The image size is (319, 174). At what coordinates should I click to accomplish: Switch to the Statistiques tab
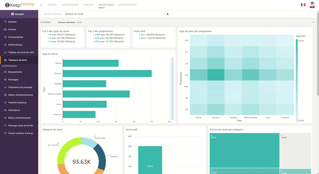click(106, 5)
